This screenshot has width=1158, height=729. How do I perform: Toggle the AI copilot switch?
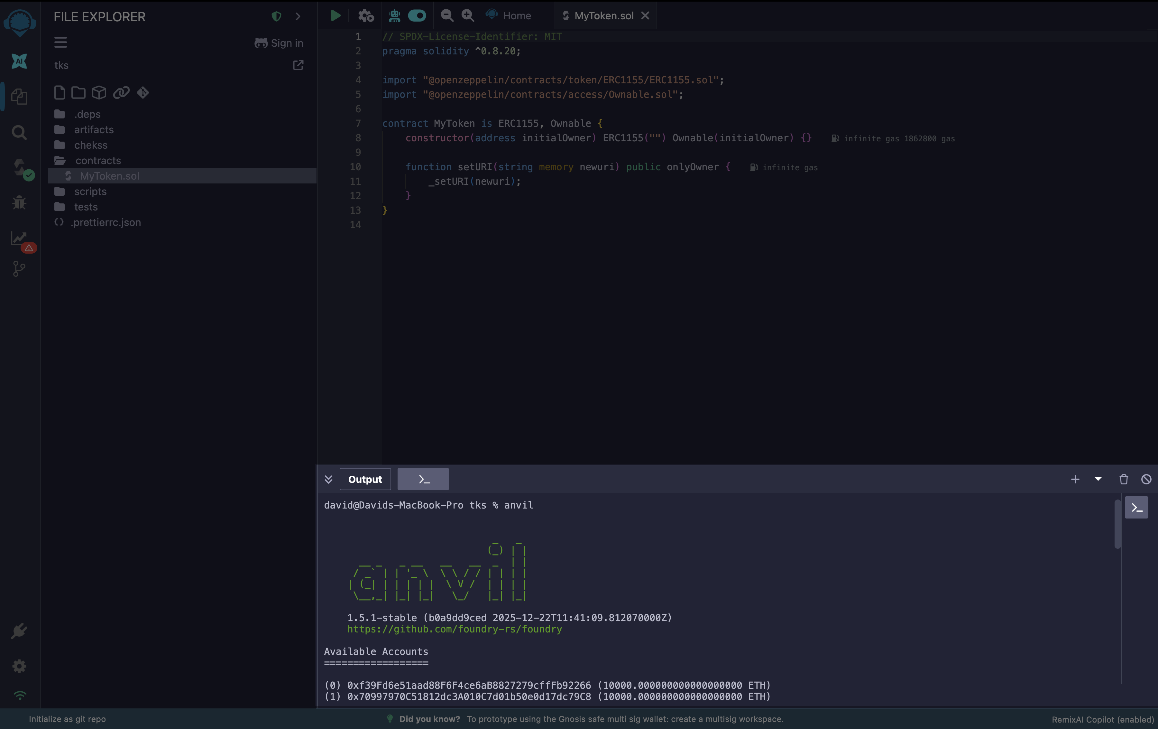pos(417,16)
